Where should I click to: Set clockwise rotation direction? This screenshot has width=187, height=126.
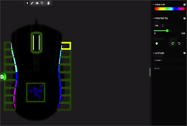tap(173, 44)
